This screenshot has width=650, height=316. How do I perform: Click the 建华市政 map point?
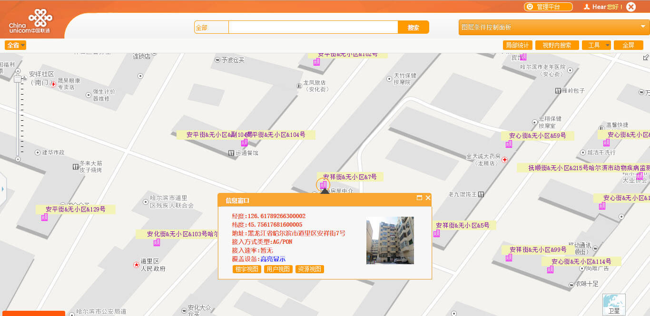coord(38,153)
